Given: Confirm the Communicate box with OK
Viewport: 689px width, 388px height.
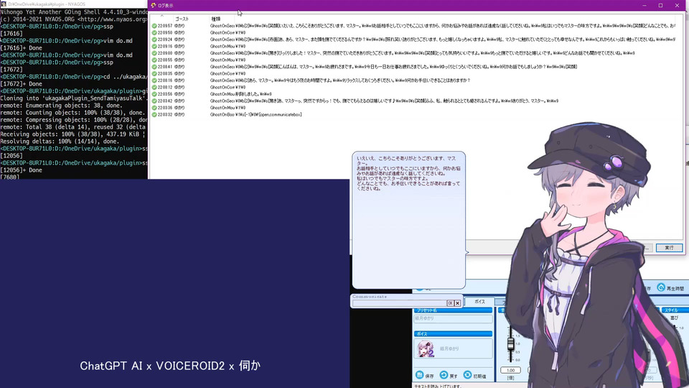Looking at the screenshot, I should [x=450, y=303].
